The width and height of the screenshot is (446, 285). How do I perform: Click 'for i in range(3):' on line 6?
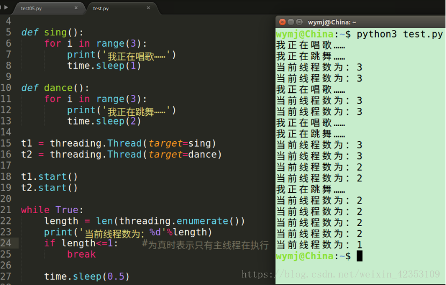click(96, 43)
